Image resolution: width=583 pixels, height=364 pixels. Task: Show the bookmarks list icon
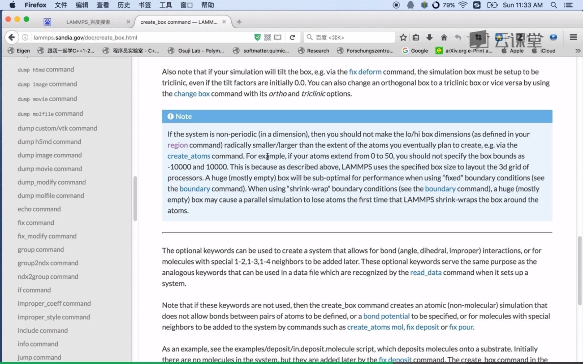[x=416, y=37]
